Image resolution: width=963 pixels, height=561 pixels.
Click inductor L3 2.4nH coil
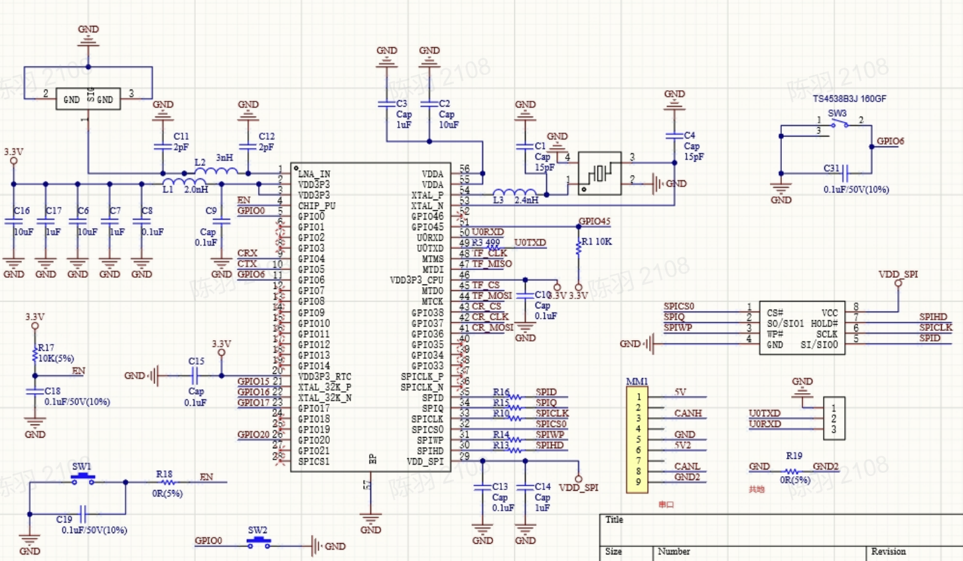click(x=514, y=192)
